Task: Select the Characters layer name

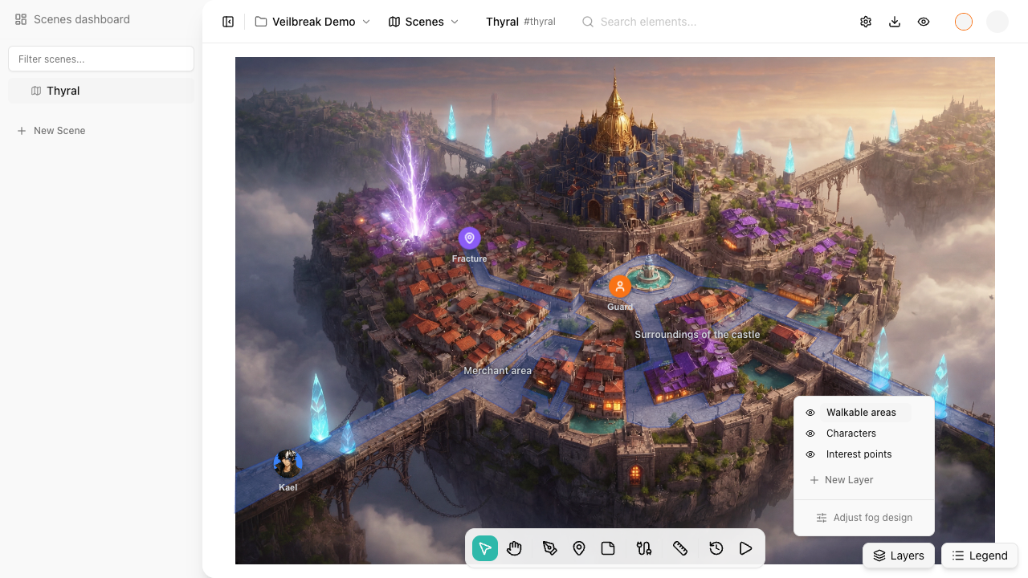Action: [x=851, y=433]
